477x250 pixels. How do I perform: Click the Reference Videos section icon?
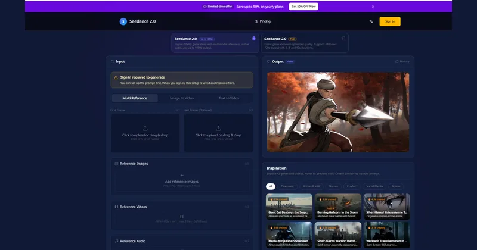point(116,207)
